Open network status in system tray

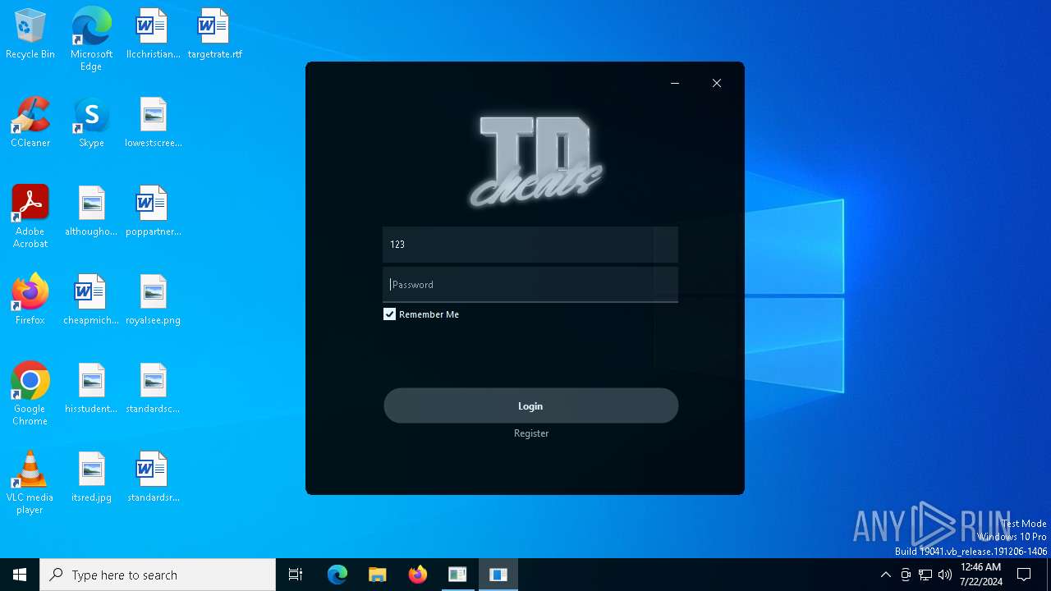pos(925,575)
